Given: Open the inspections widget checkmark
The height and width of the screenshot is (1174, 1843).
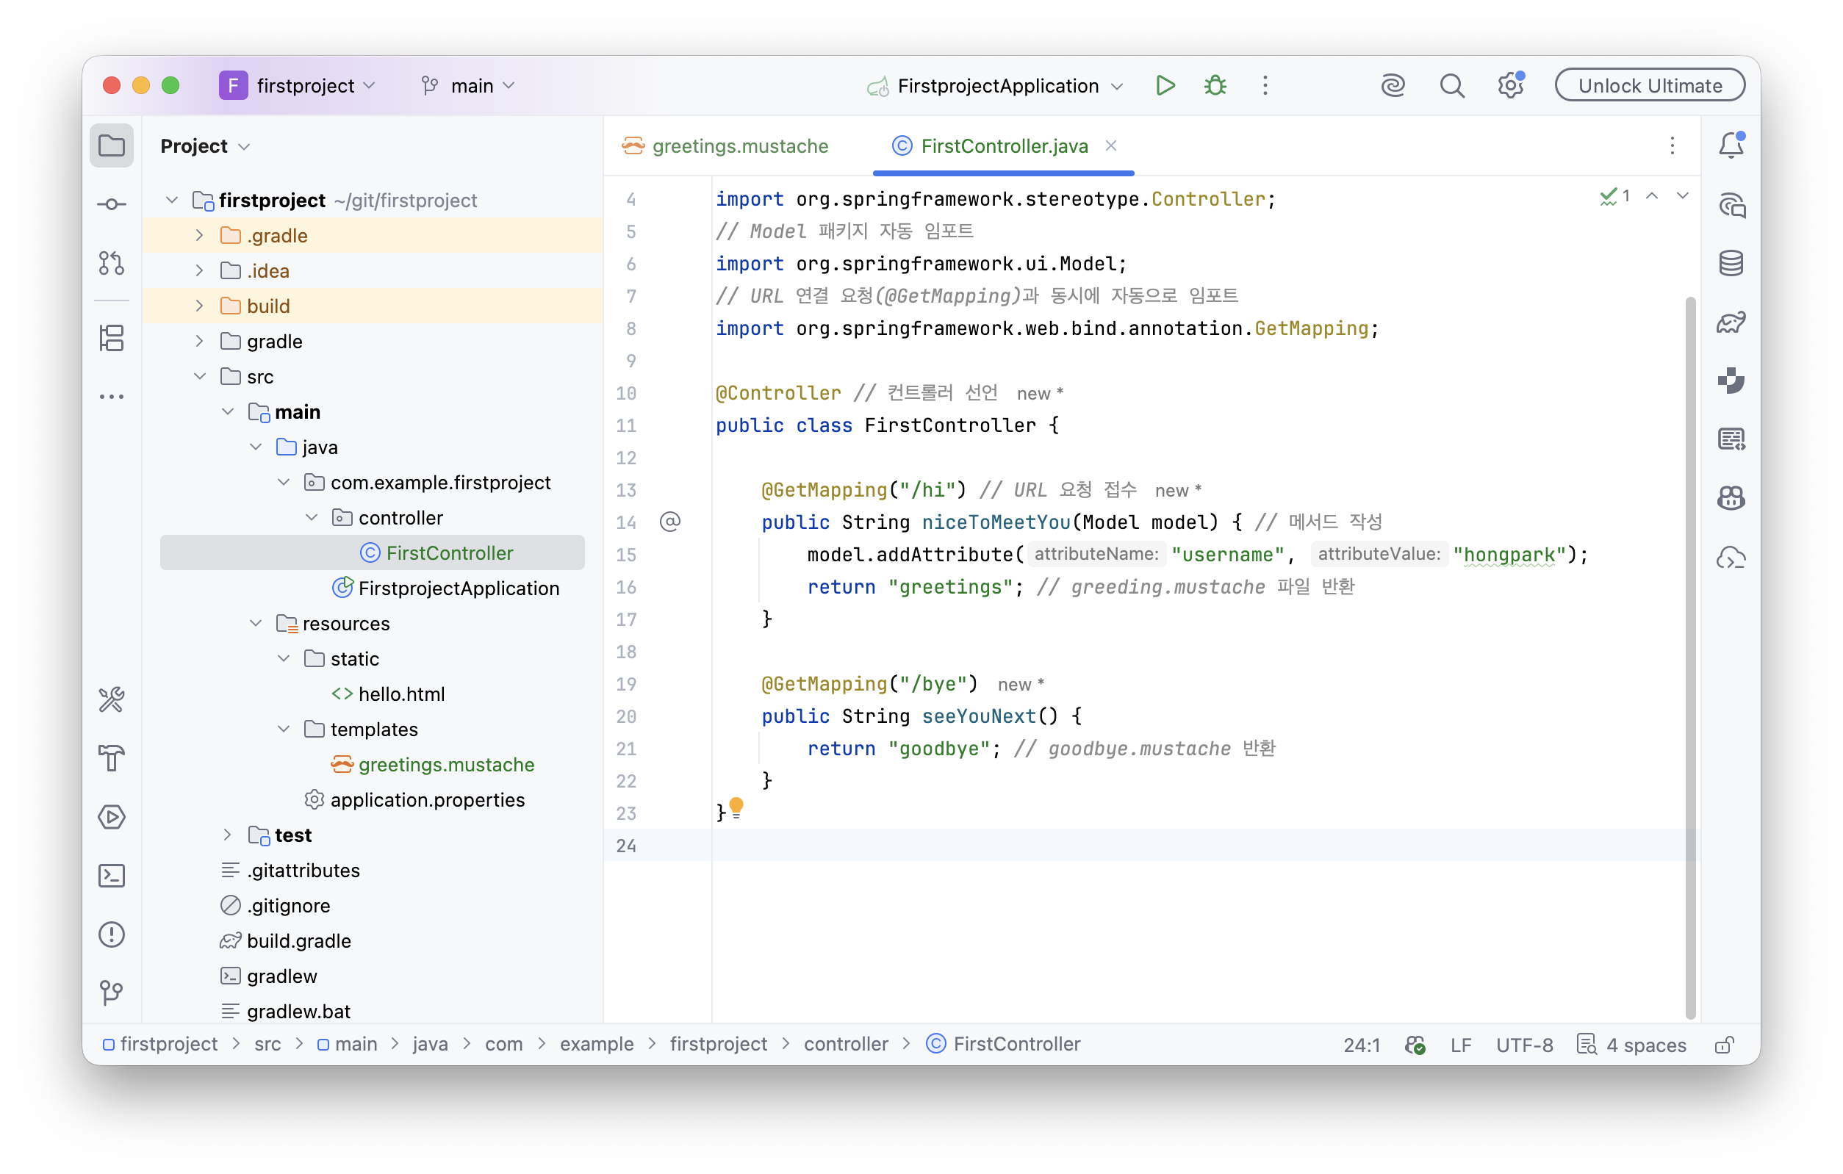Looking at the screenshot, I should [1616, 196].
